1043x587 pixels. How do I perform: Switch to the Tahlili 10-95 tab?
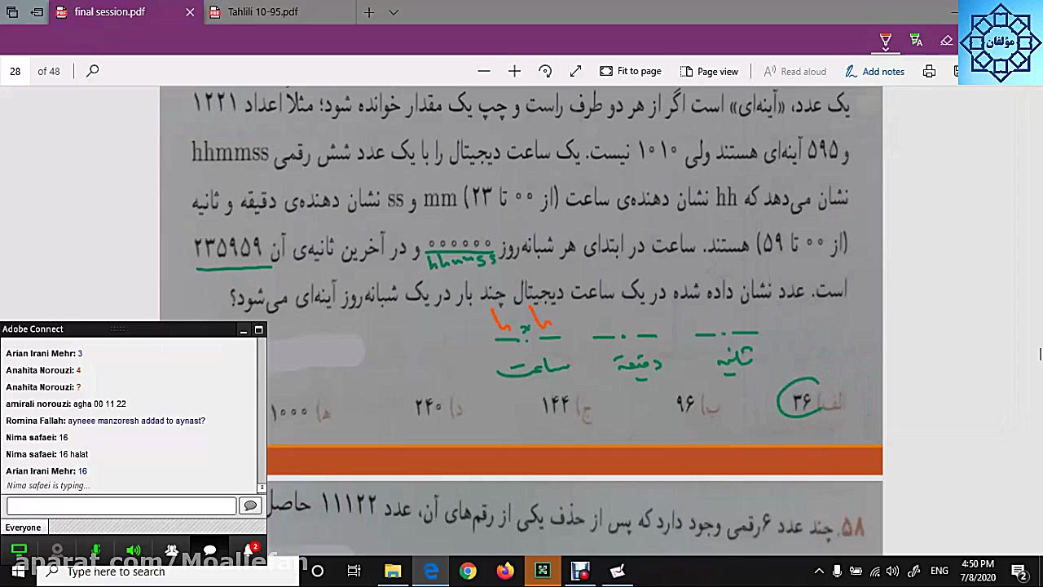point(262,11)
